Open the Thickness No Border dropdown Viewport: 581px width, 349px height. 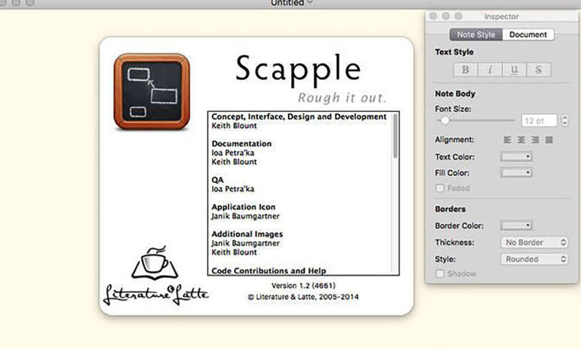534,243
